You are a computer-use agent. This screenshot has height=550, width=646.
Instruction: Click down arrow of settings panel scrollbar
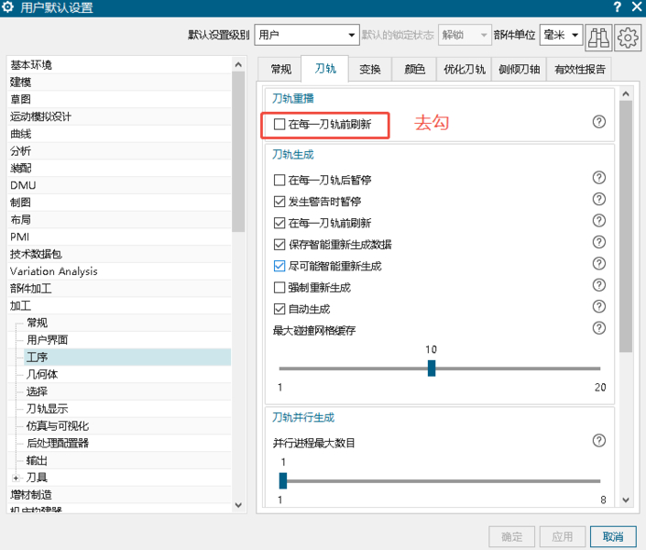coord(626,500)
